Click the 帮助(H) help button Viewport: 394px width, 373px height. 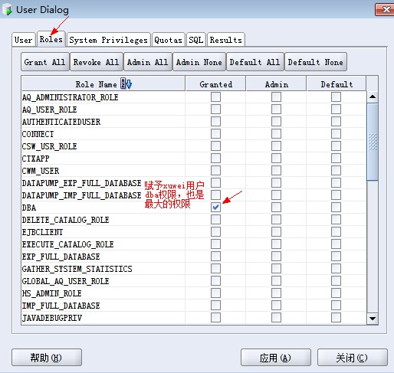(x=47, y=358)
